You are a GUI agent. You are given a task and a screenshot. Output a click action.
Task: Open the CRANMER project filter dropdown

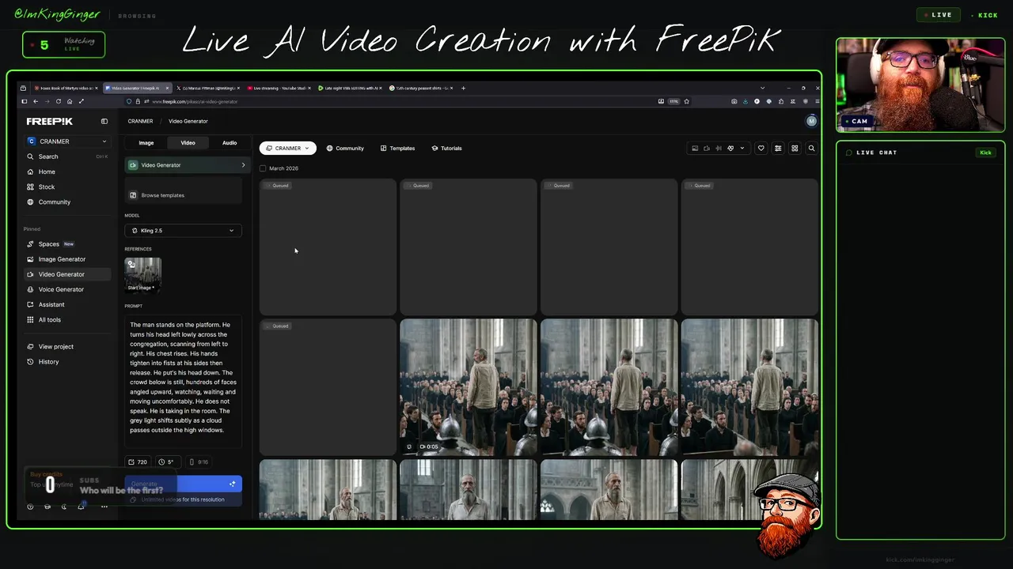pos(288,148)
